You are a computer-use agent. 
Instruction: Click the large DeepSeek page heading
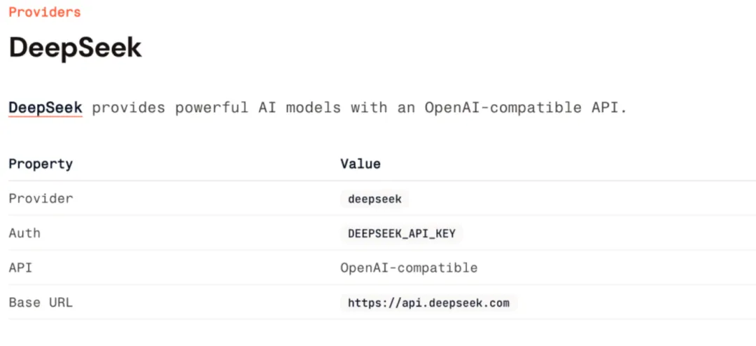(75, 48)
